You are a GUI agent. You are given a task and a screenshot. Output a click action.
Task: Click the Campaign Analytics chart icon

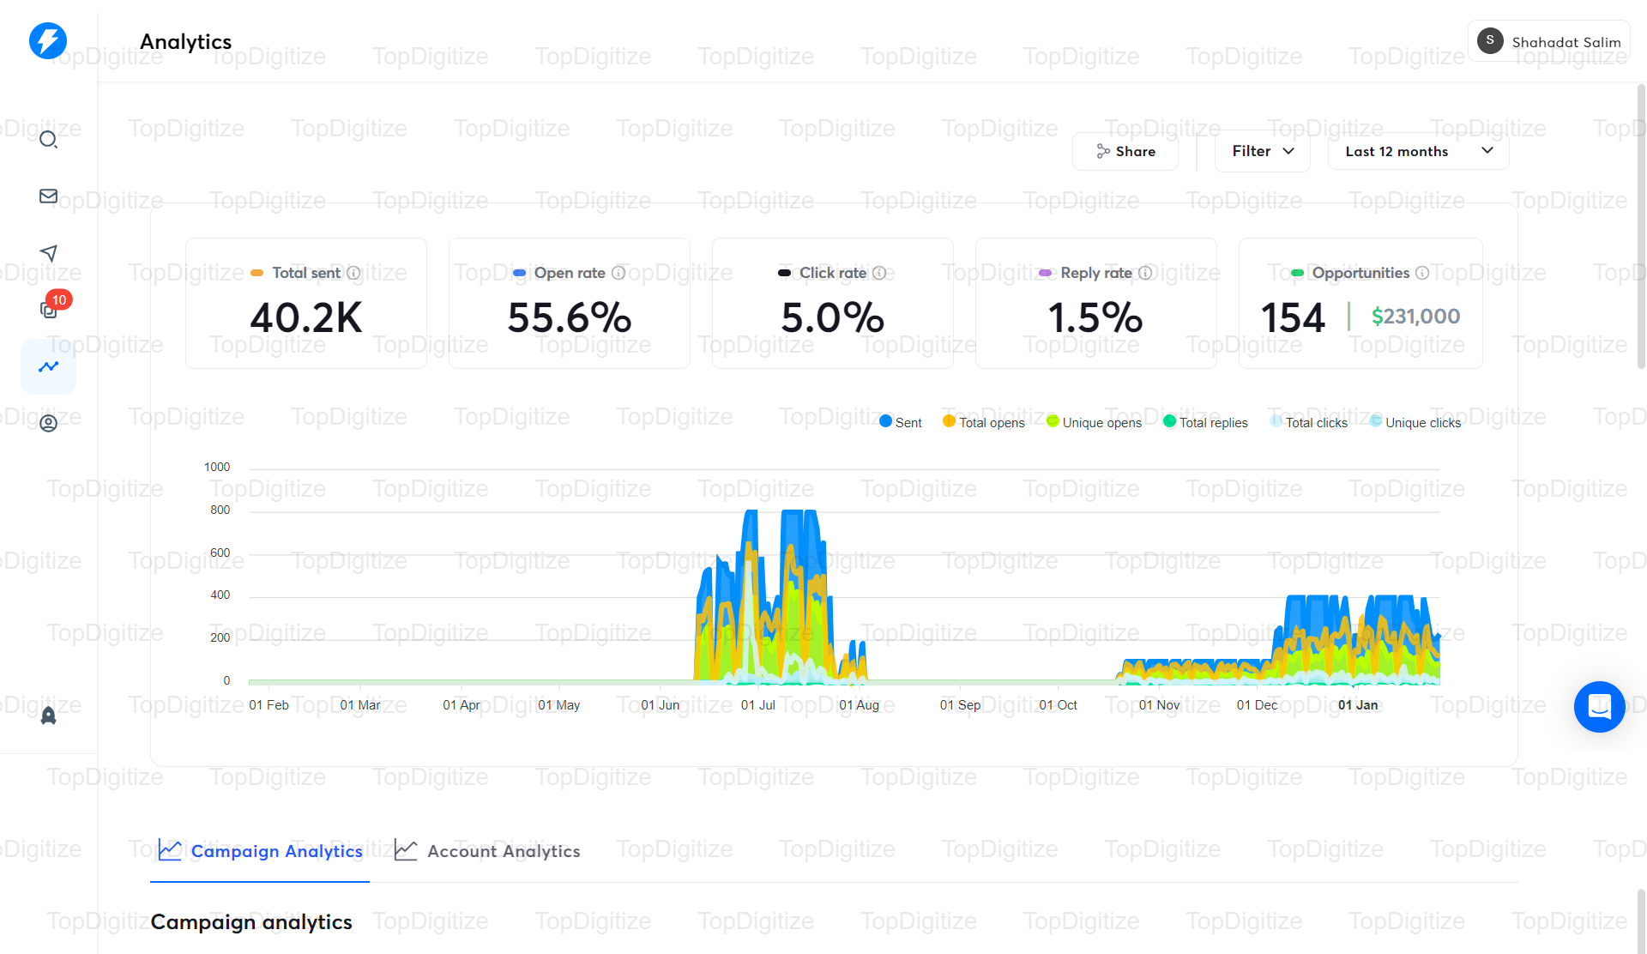pyautogui.click(x=170, y=850)
